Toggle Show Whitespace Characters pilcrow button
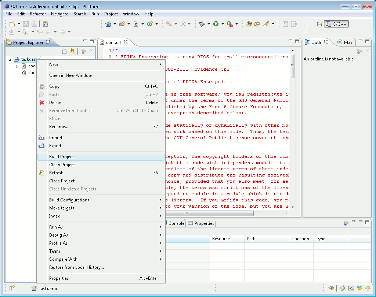The height and width of the screenshot is (297, 376). click(285, 24)
